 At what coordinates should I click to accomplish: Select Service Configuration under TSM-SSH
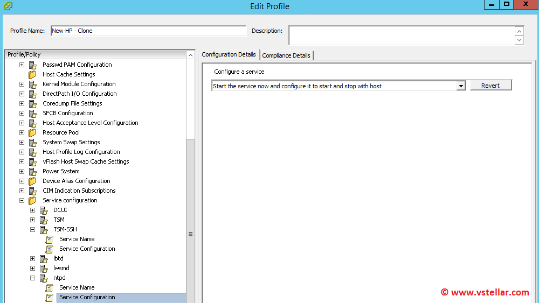click(87, 249)
